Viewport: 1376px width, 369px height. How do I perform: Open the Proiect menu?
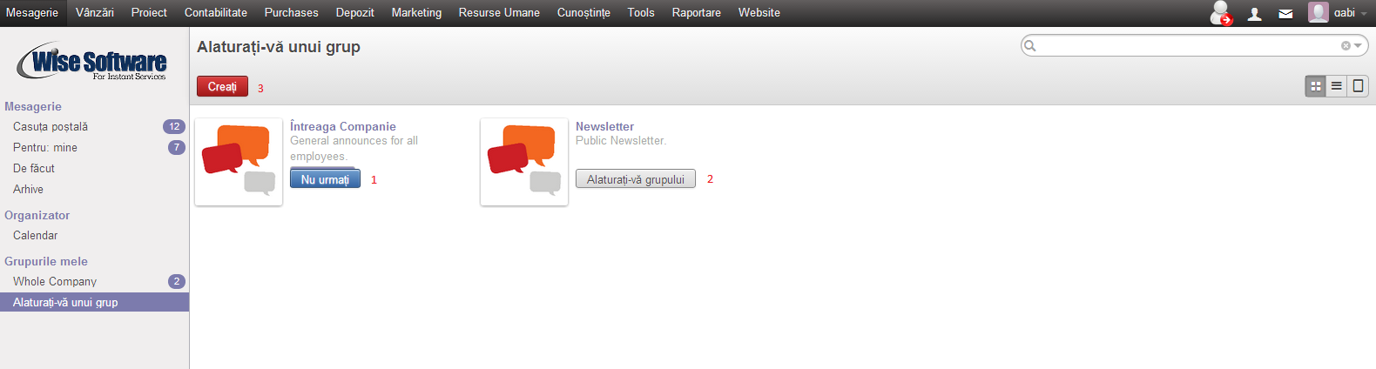click(x=149, y=13)
